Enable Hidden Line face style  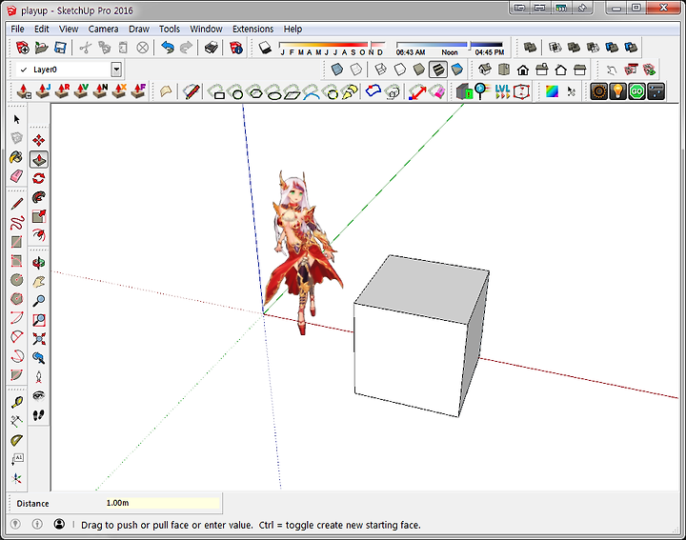click(400, 70)
